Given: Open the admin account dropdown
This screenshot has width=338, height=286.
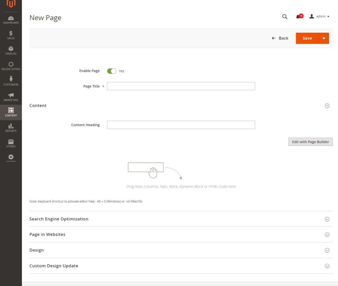Looking at the screenshot, I should [319, 16].
